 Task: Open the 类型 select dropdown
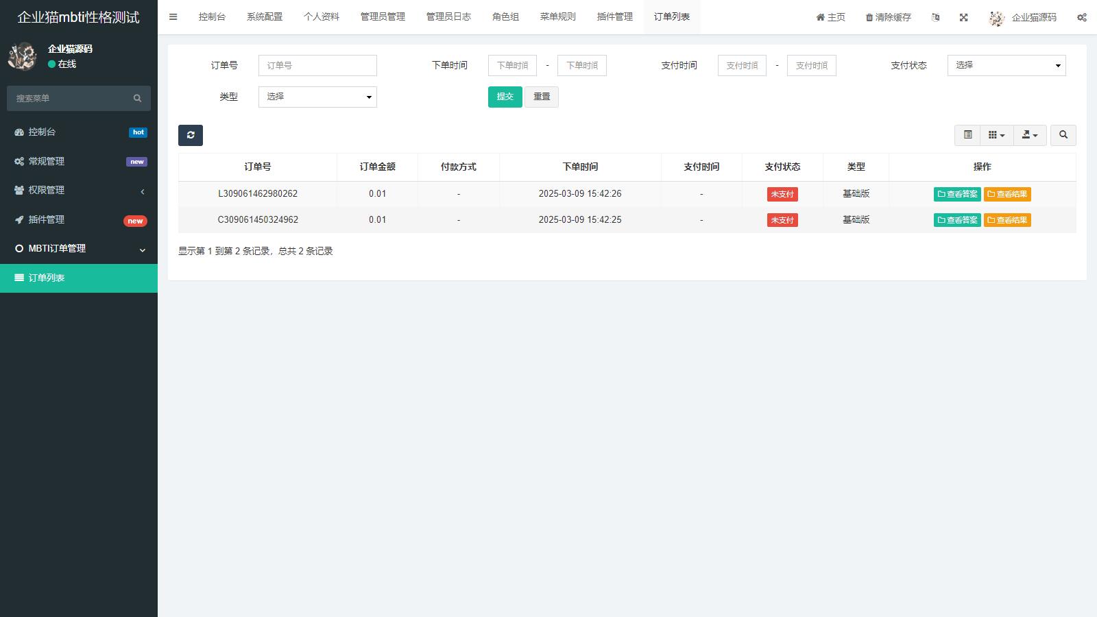[317, 97]
